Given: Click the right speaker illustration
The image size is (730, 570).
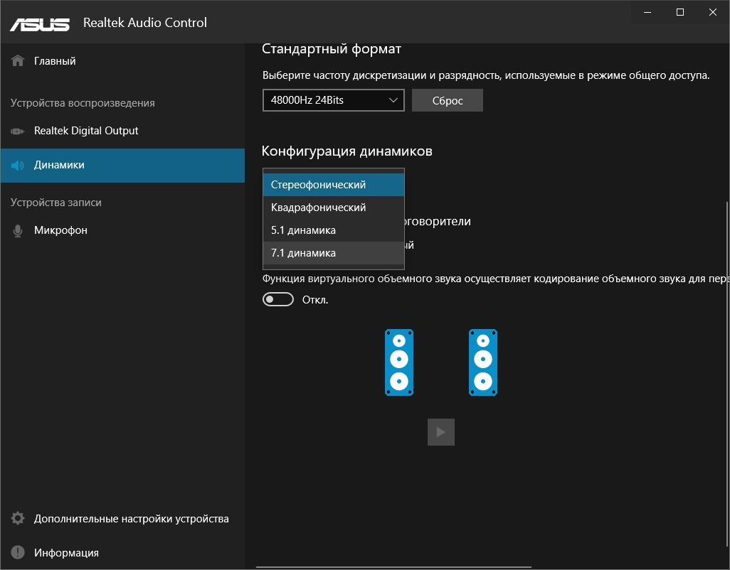Looking at the screenshot, I should click(483, 362).
